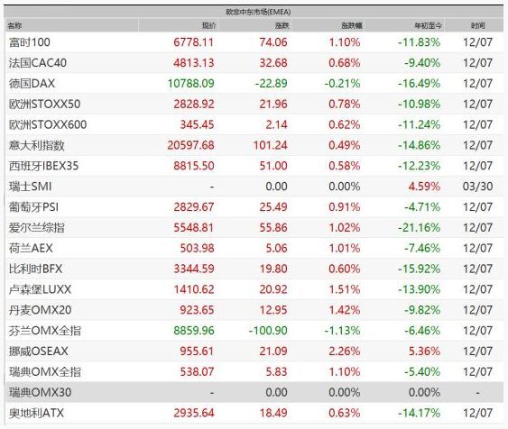Screen dimensions: 508x429
Task: Open the 富时100 index row
Action: 254,42
